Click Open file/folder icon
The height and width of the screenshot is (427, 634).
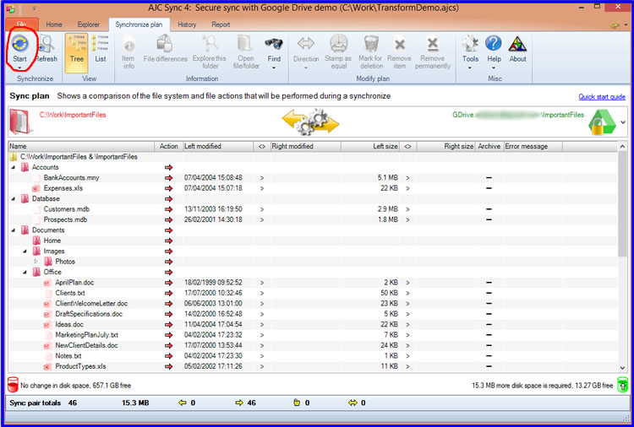(x=245, y=44)
